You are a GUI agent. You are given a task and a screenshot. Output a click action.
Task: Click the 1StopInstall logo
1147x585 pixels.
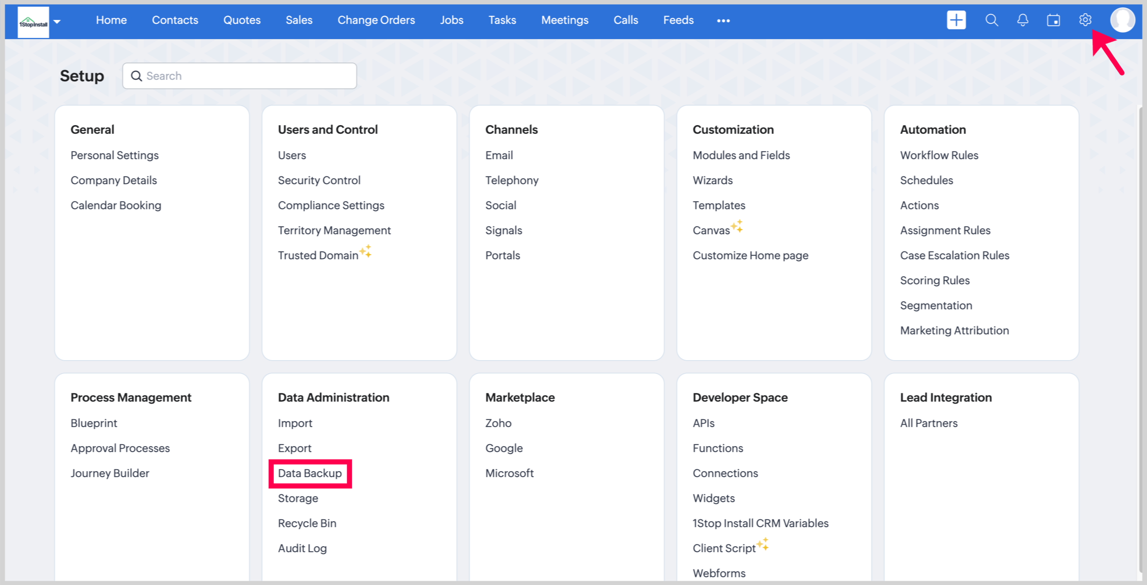pos(33,22)
